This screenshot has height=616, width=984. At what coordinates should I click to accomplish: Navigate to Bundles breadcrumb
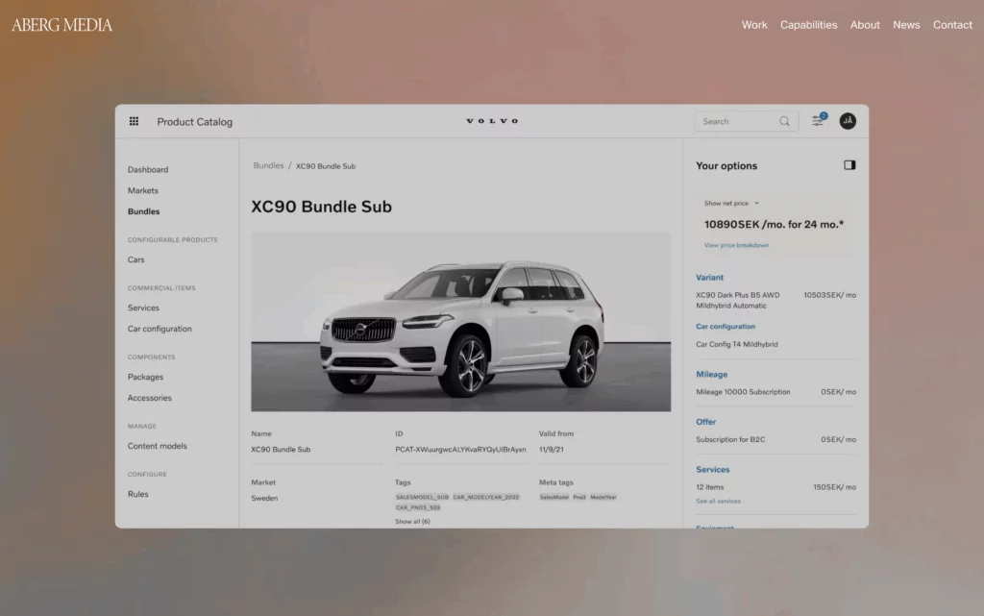point(268,165)
